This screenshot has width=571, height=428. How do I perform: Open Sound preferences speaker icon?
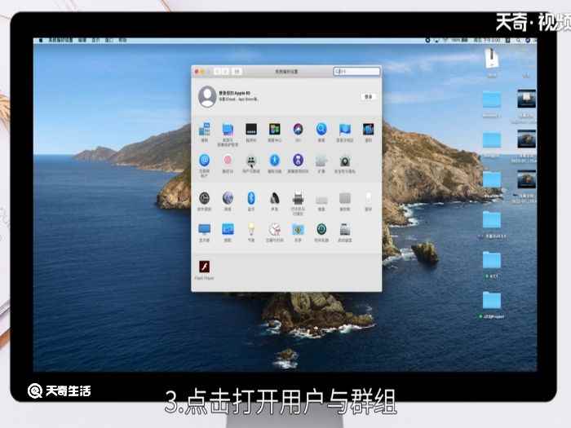(275, 198)
